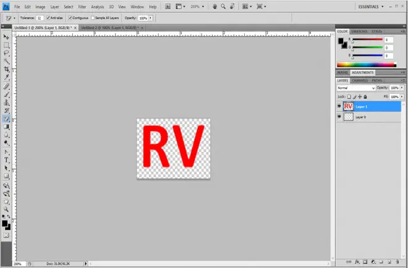Click the Hand tool in top bar
The image size is (408, 268).
[215, 6]
